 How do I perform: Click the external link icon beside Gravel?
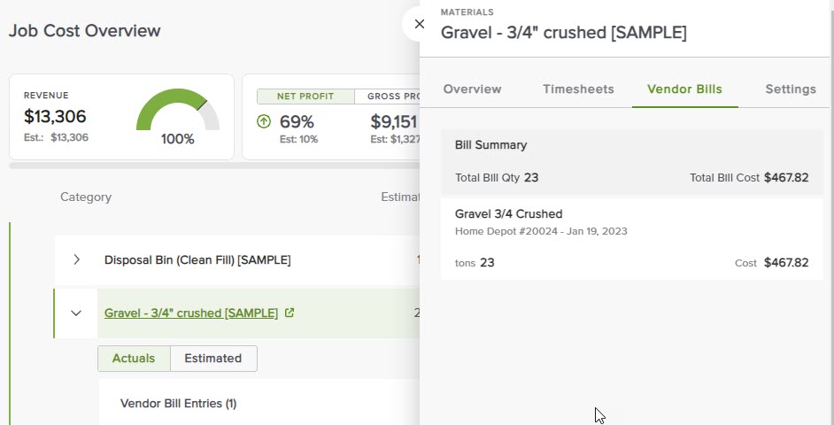point(290,313)
